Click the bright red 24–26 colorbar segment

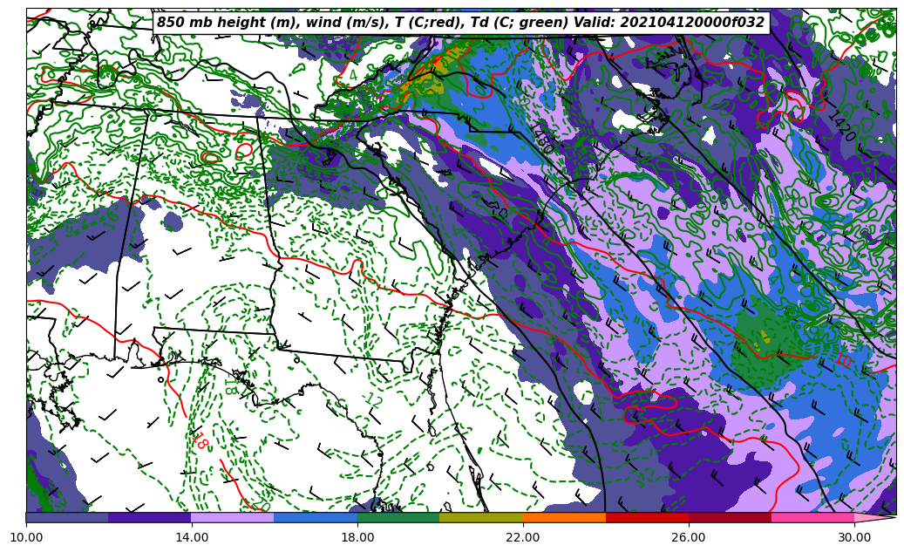click(647, 517)
